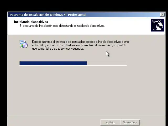Image resolution: width=168 pixels, height=126 pixels.
Task: Close the Windows XP setup window
Action: tap(162, 15)
